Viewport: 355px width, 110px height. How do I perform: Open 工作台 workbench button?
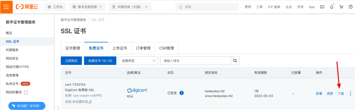click(55, 7)
